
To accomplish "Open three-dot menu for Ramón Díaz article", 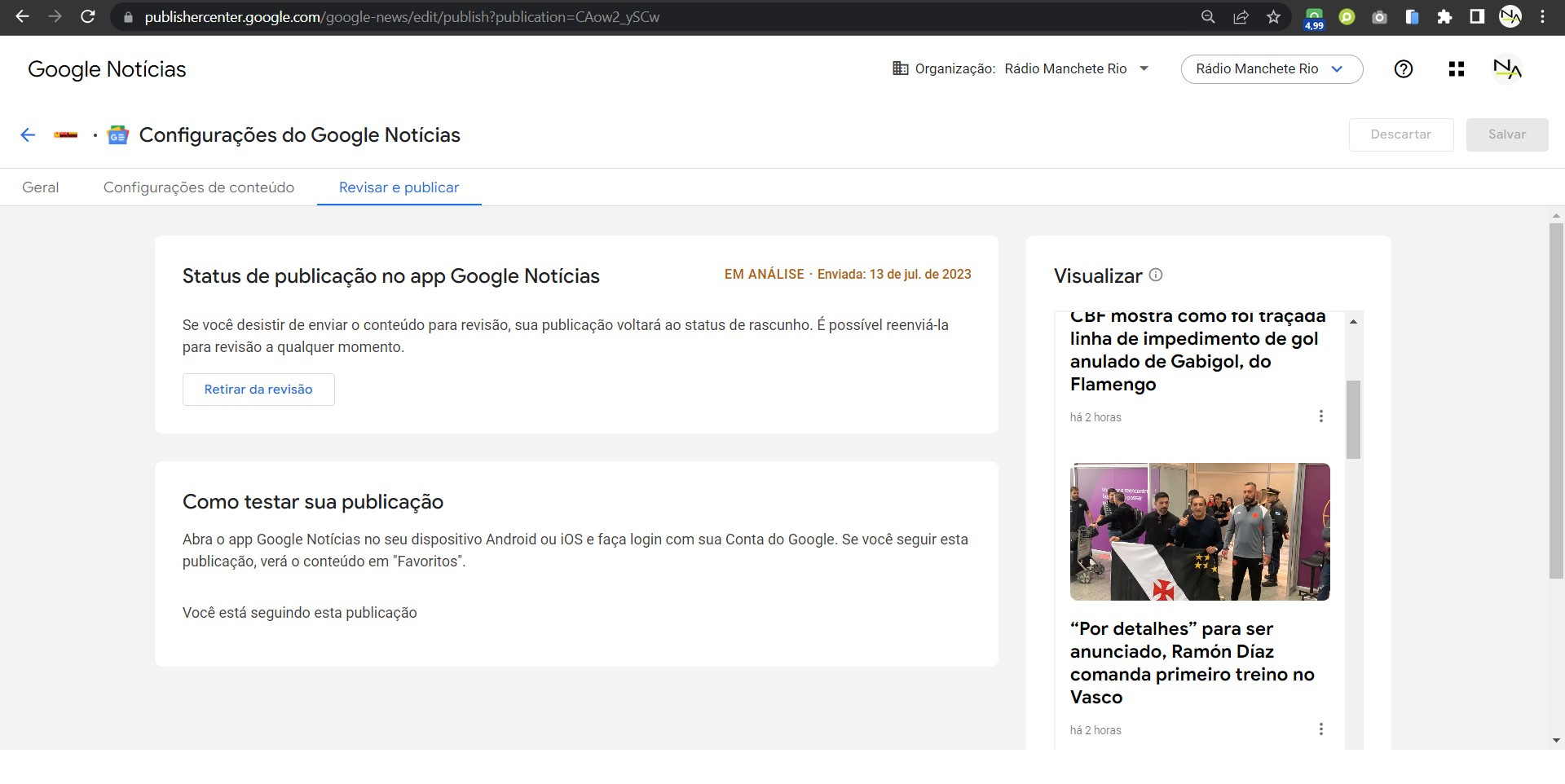I will (x=1320, y=729).
